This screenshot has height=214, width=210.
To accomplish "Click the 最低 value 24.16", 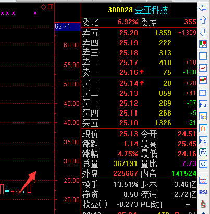I will [x=187, y=154].
